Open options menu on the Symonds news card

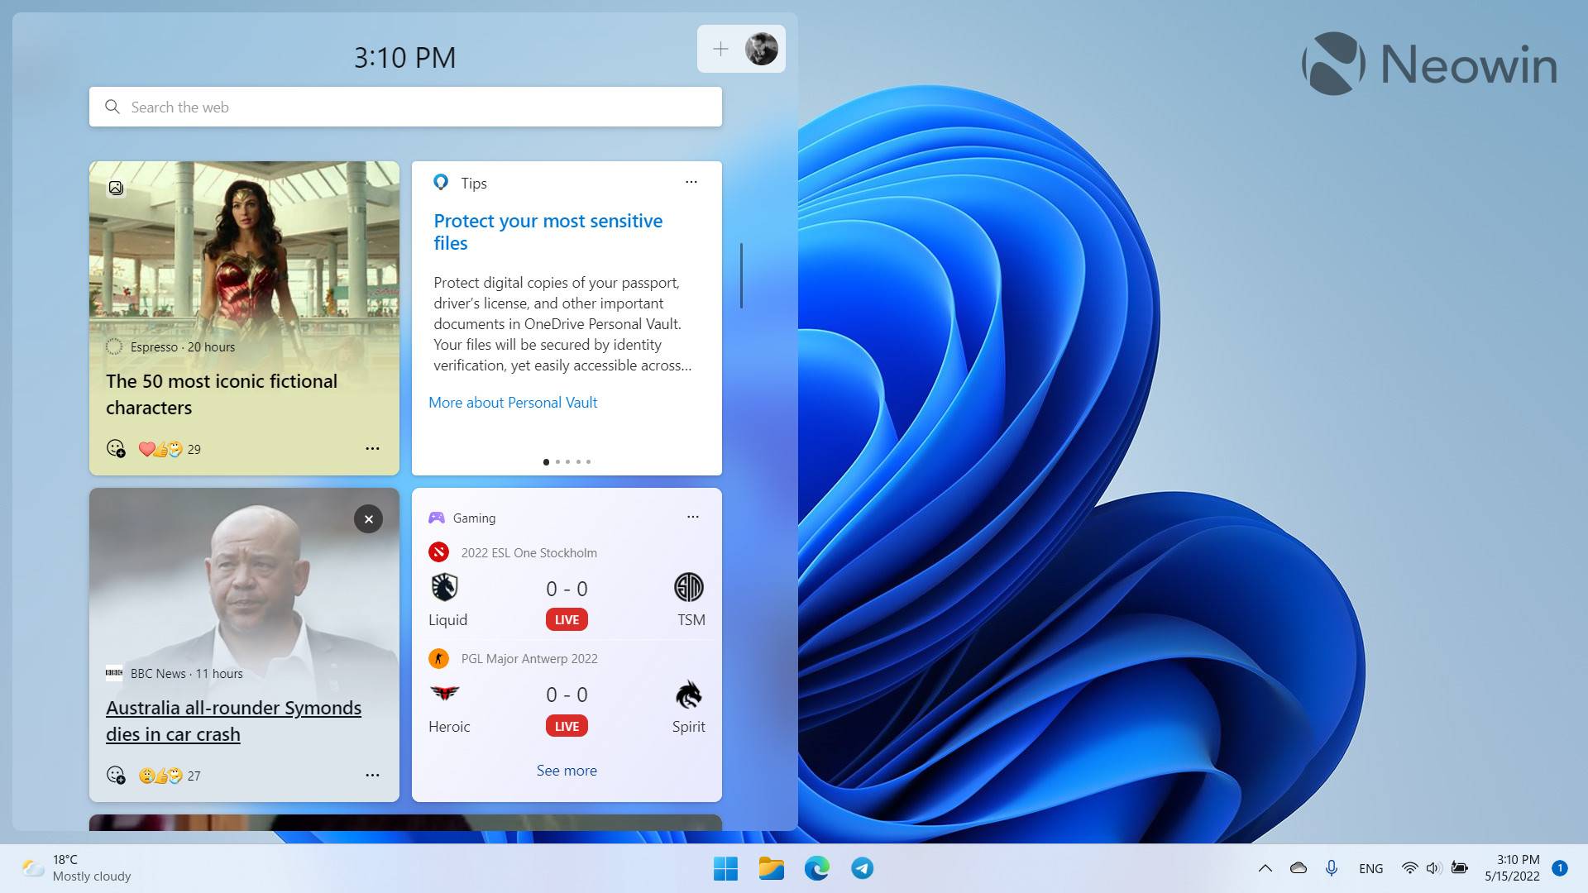372,775
